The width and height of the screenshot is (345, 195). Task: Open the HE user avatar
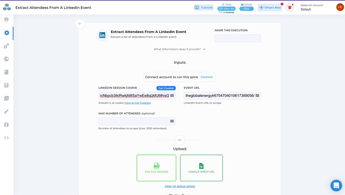340,7
